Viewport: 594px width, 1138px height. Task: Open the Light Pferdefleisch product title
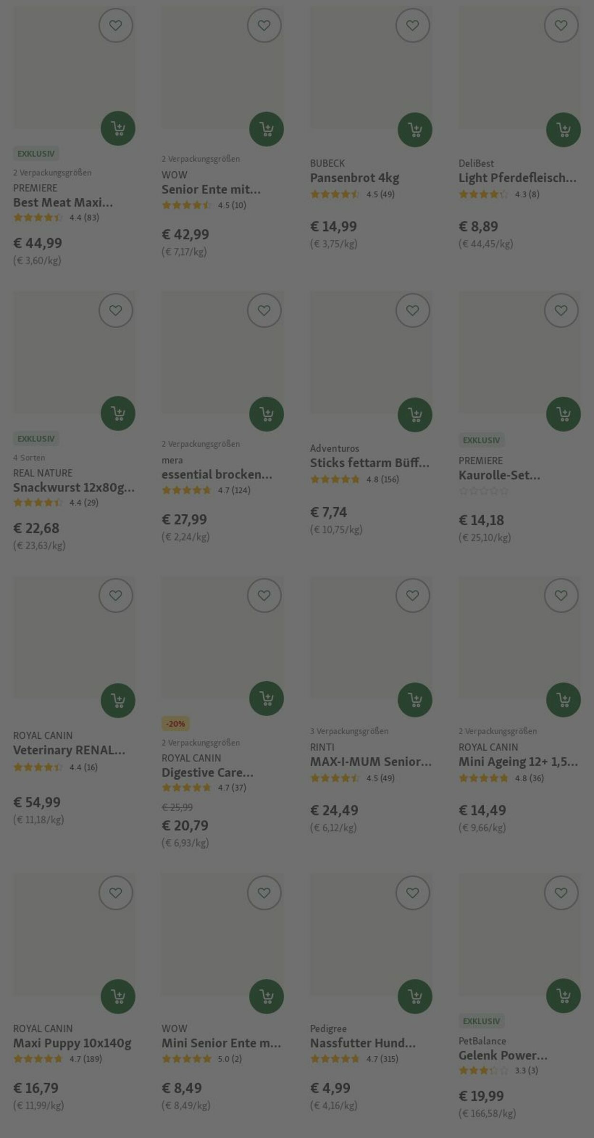(517, 178)
